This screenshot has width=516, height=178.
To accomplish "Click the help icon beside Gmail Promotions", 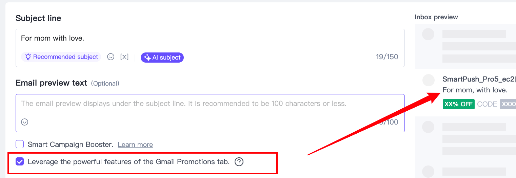I will [x=239, y=162].
